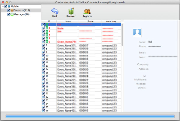This screenshot has width=180, height=121.
Task: Click the deleted trash icon on row 1
Action: click(47, 24)
